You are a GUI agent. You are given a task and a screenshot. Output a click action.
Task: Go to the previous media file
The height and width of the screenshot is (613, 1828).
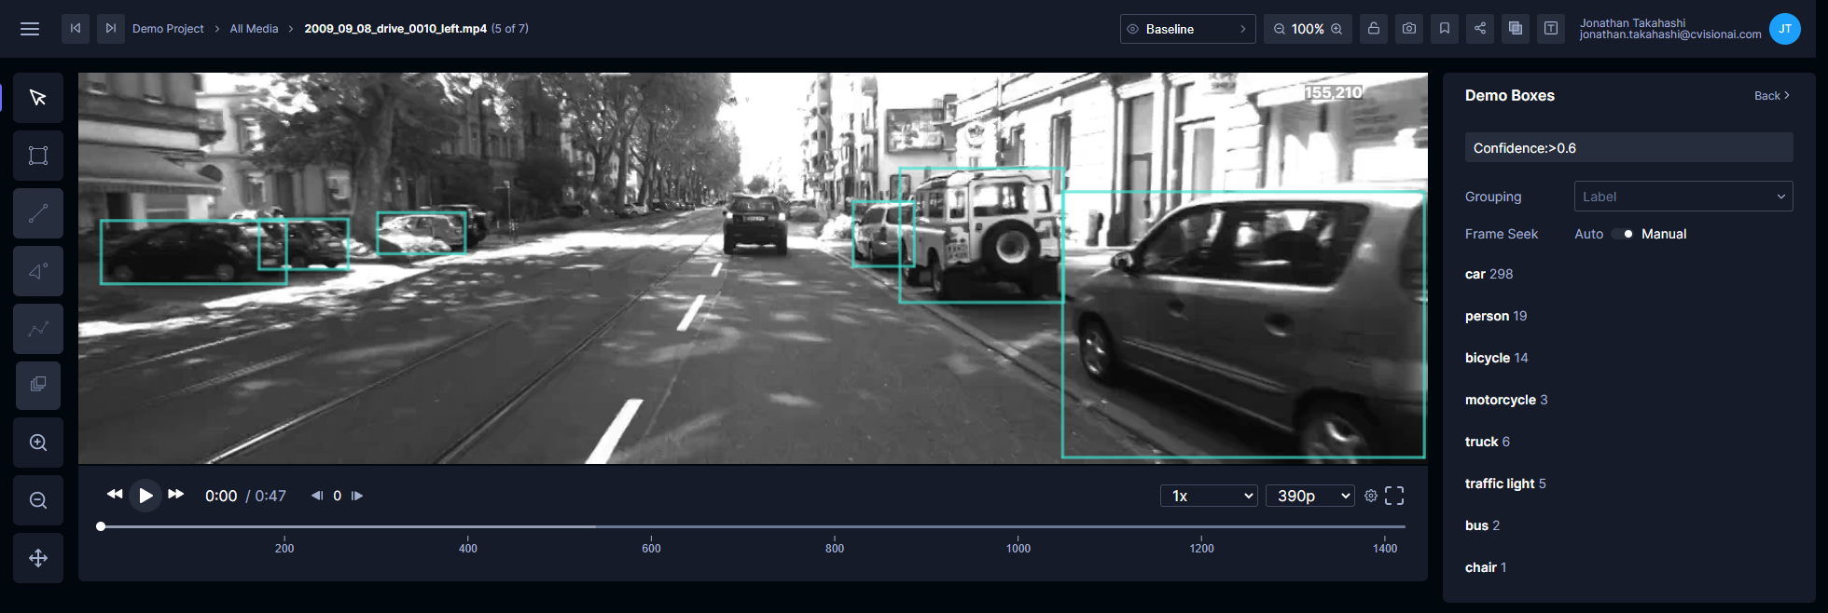pyautogui.click(x=76, y=29)
